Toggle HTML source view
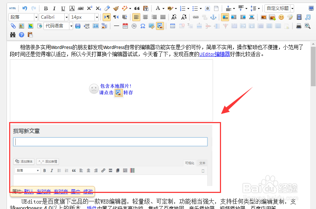The height and width of the screenshot is (209, 316). (12, 8)
